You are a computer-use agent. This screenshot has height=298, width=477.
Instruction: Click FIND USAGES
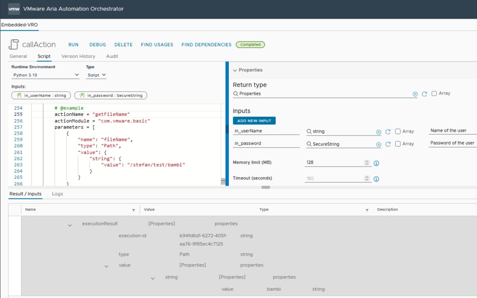click(x=157, y=45)
